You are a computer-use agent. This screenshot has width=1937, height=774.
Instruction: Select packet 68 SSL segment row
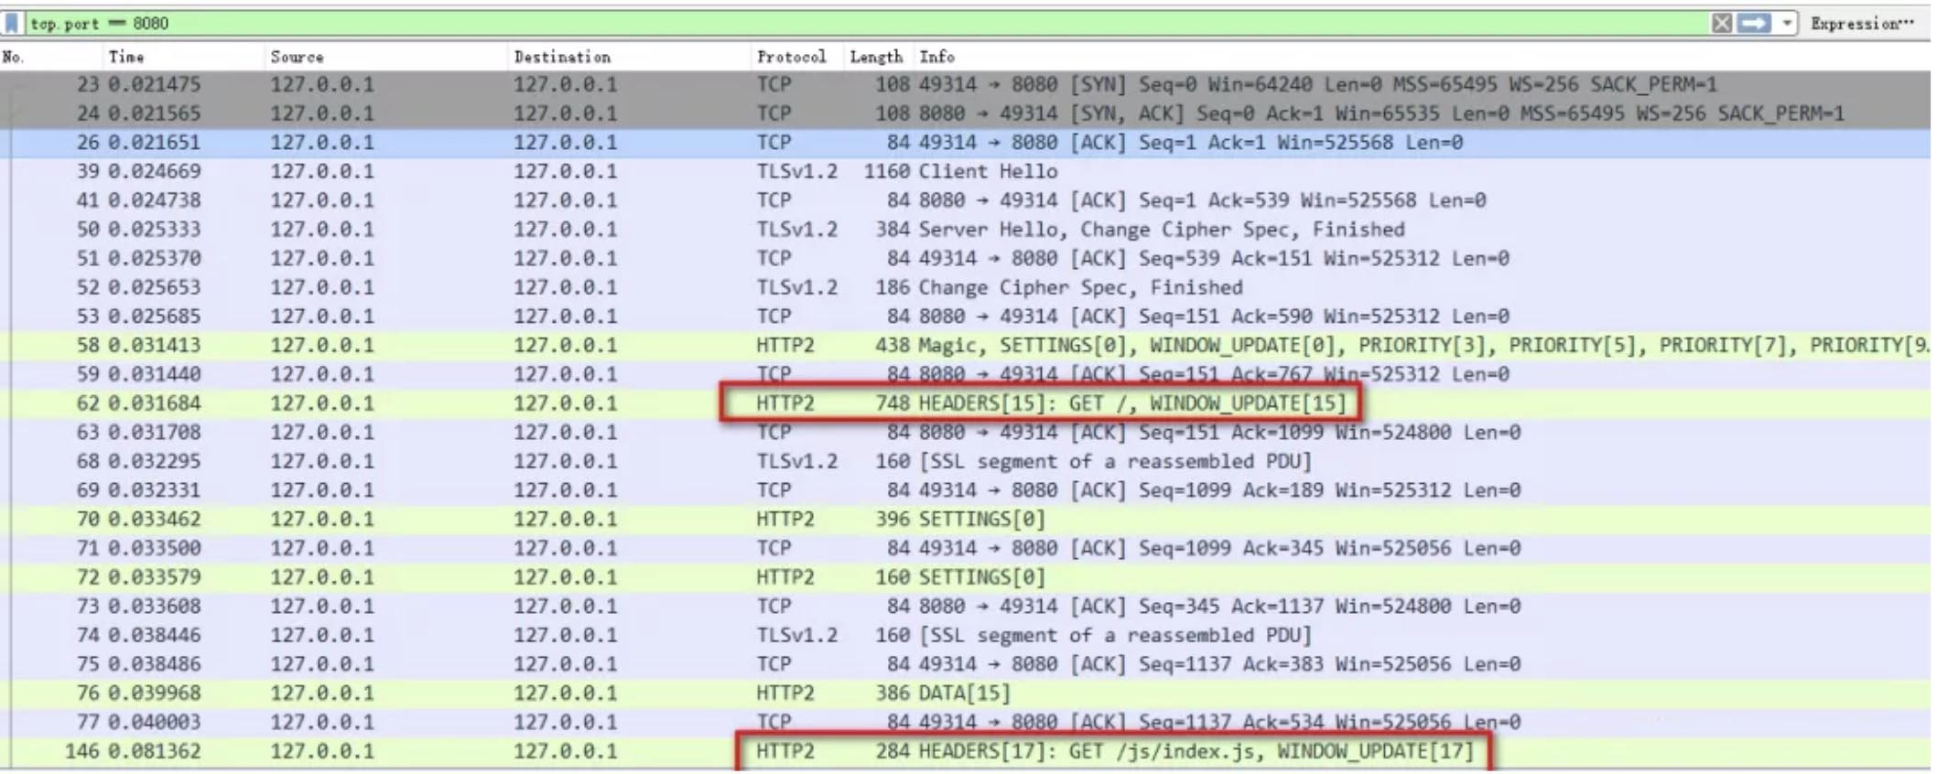pyautogui.click(x=966, y=461)
